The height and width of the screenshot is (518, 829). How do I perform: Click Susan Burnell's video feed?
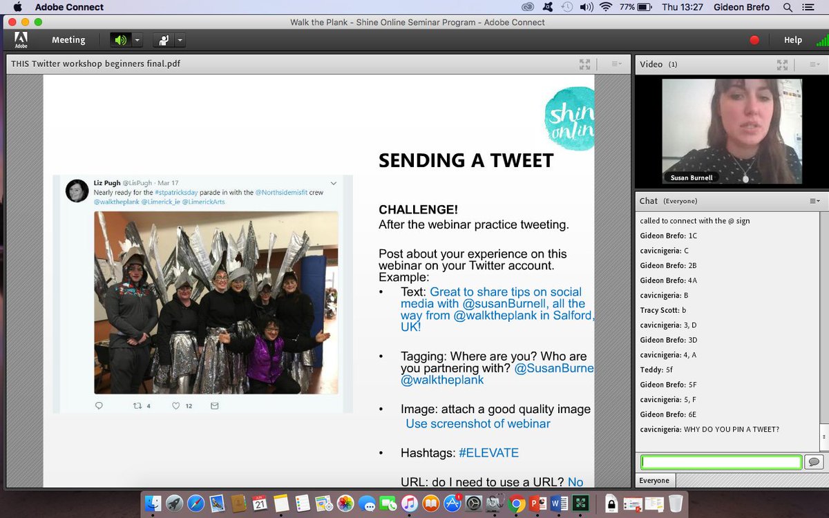coord(732,131)
